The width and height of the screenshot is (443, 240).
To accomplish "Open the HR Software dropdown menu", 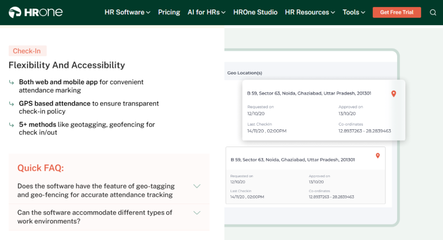I will (x=128, y=13).
